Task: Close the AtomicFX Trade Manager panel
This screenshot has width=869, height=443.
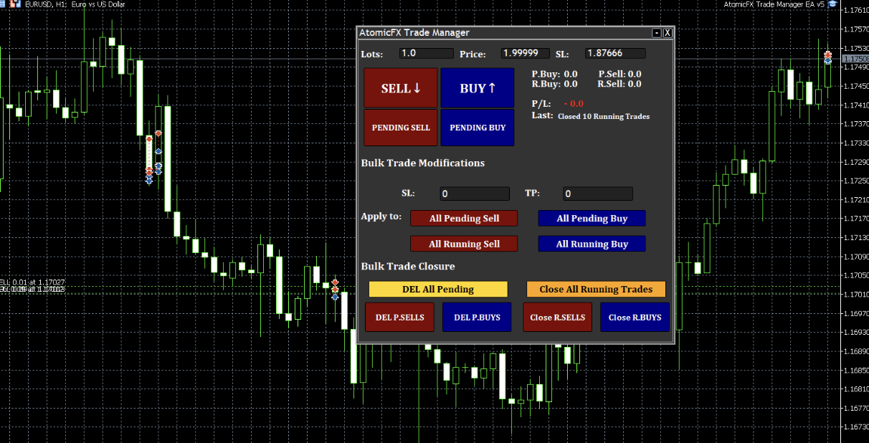Action: (x=668, y=33)
